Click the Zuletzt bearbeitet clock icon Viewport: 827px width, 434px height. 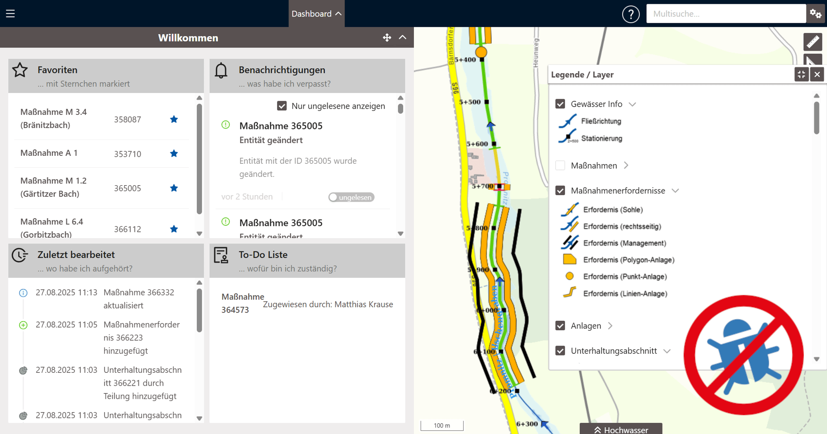point(19,255)
